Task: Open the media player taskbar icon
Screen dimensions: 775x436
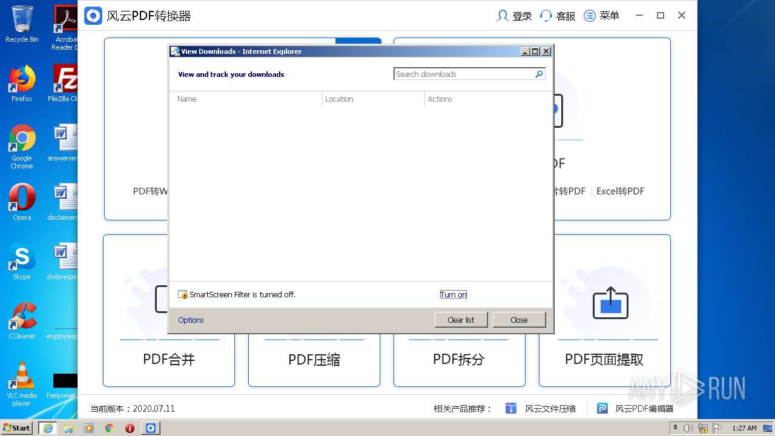Action: point(89,428)
